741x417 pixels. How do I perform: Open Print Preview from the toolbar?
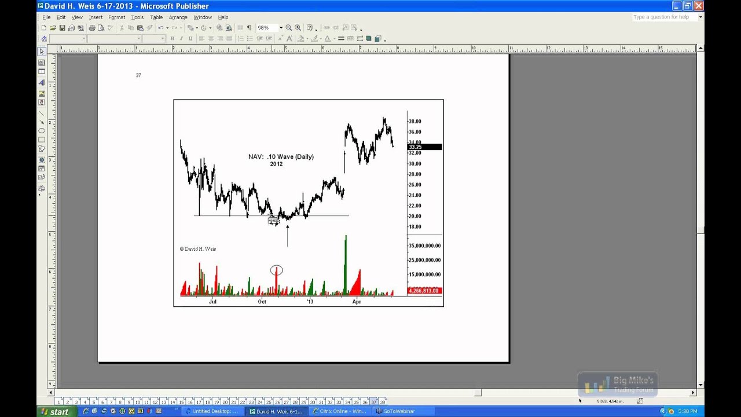101,28
